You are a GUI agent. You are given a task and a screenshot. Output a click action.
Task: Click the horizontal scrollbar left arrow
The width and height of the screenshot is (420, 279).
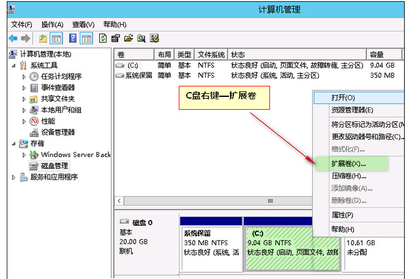(x=119, y=201)
